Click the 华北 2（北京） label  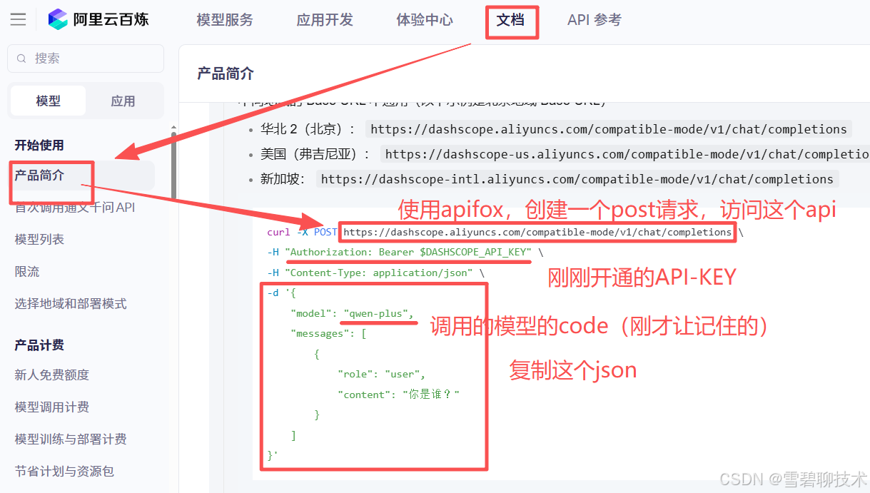308,129
